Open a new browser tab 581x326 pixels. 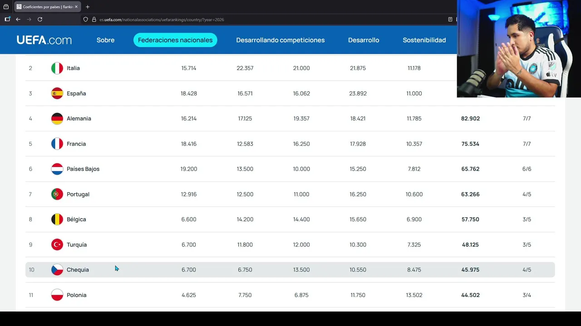(x=88, y=7)
